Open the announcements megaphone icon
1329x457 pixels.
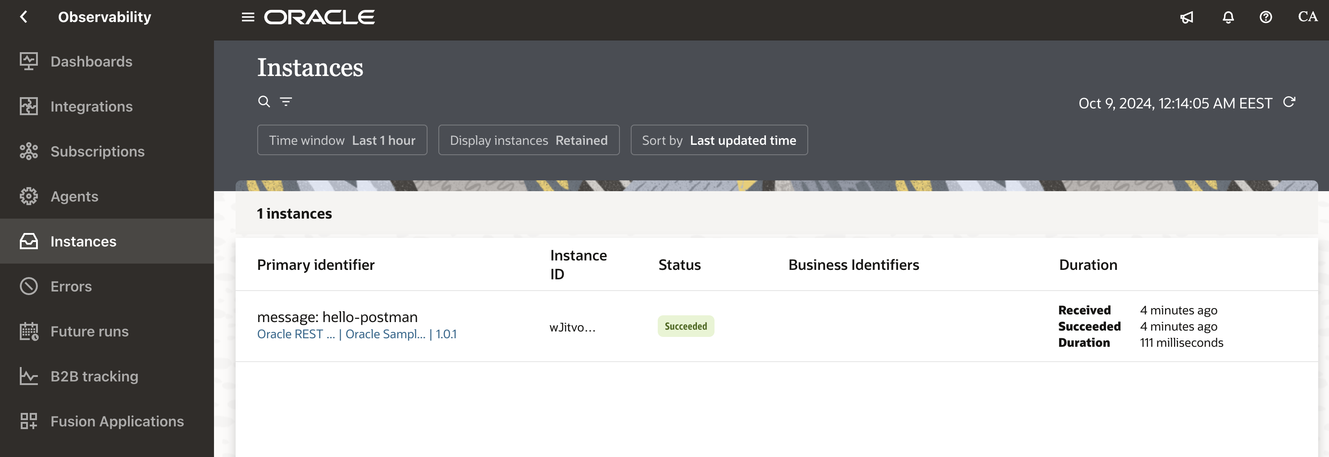click(1187, 18)
